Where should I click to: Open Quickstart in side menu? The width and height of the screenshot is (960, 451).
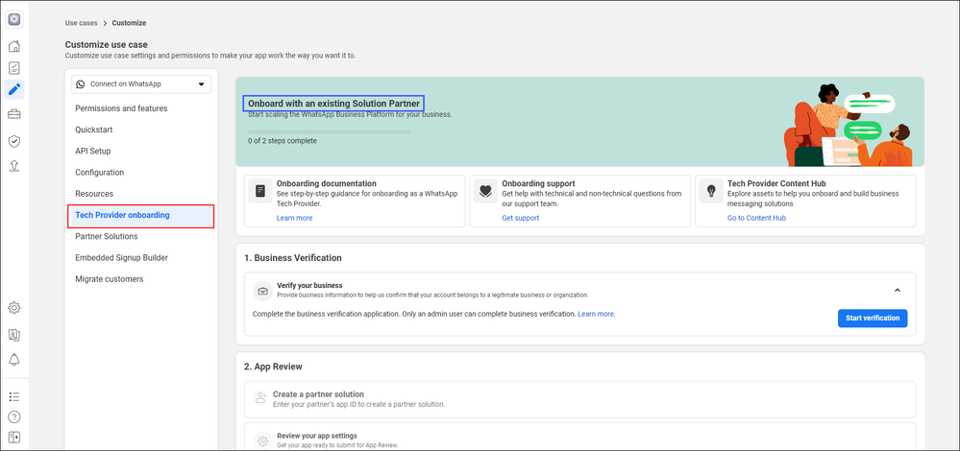93,130
